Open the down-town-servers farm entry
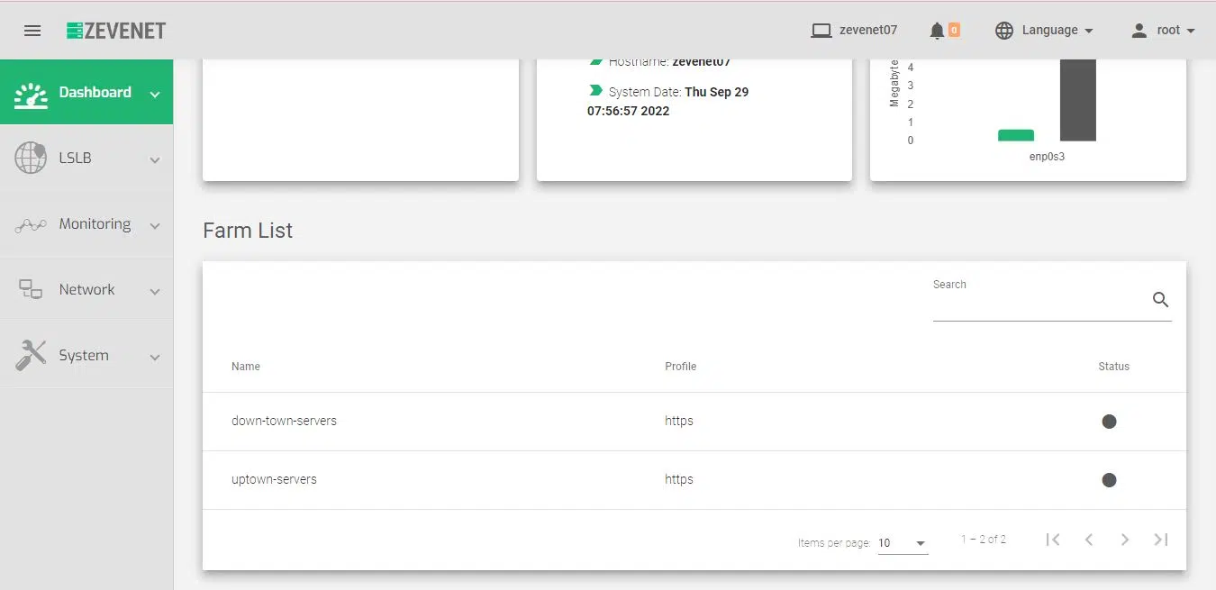 pos(284,421)
